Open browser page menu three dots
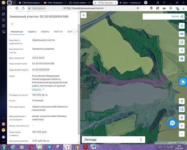Viewport: 187px width, 150px height. pyautogui.click(x=144, y=8)
